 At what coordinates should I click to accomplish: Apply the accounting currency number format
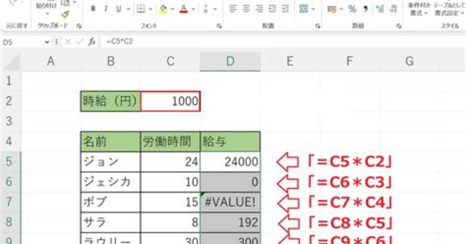coord(332,9)
